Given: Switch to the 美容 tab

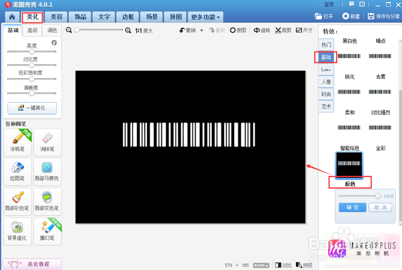Looking at the screenshot, I should [56, 17].
